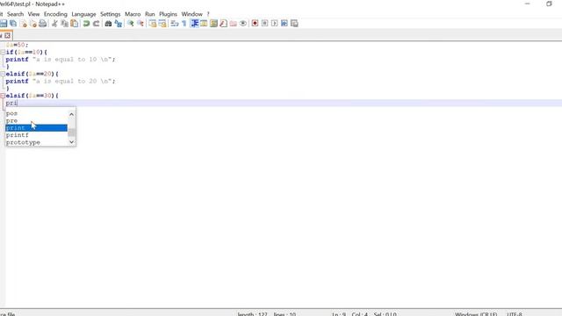Choose highlighted 'print' autocomplete entry
This screenshot has height=316, width=562.
(36, 128)
